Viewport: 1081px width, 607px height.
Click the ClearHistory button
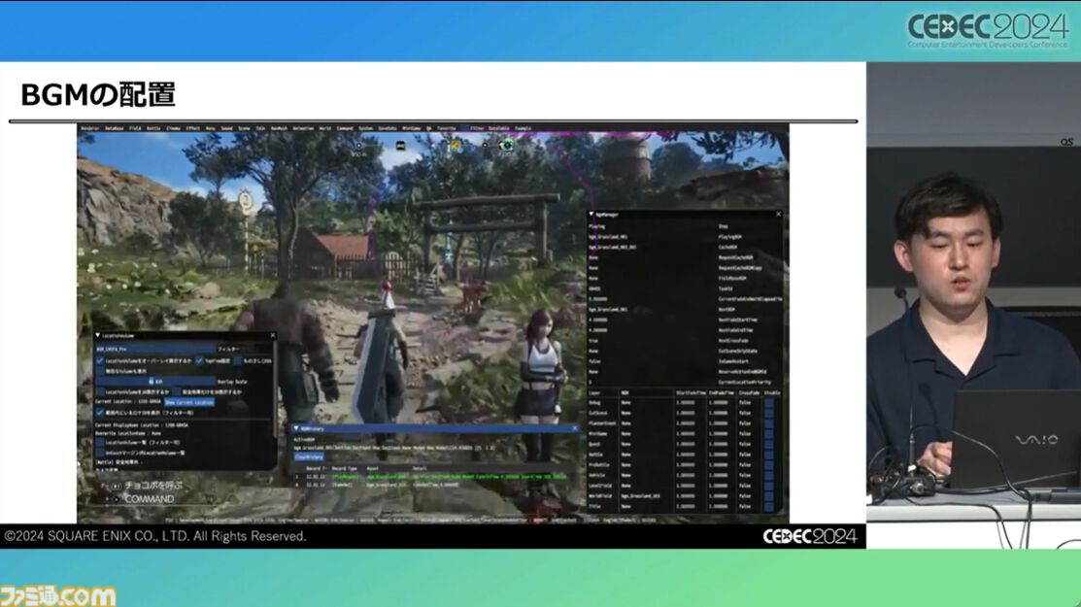pos(309,456)
